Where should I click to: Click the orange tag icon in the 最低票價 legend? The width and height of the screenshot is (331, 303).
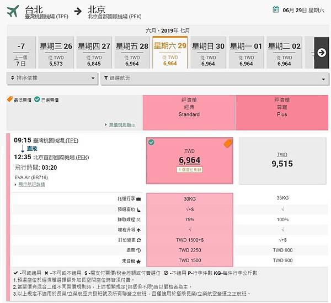tap(10, 99)
